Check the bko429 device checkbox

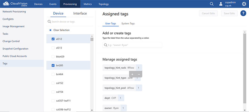point(53,57)
